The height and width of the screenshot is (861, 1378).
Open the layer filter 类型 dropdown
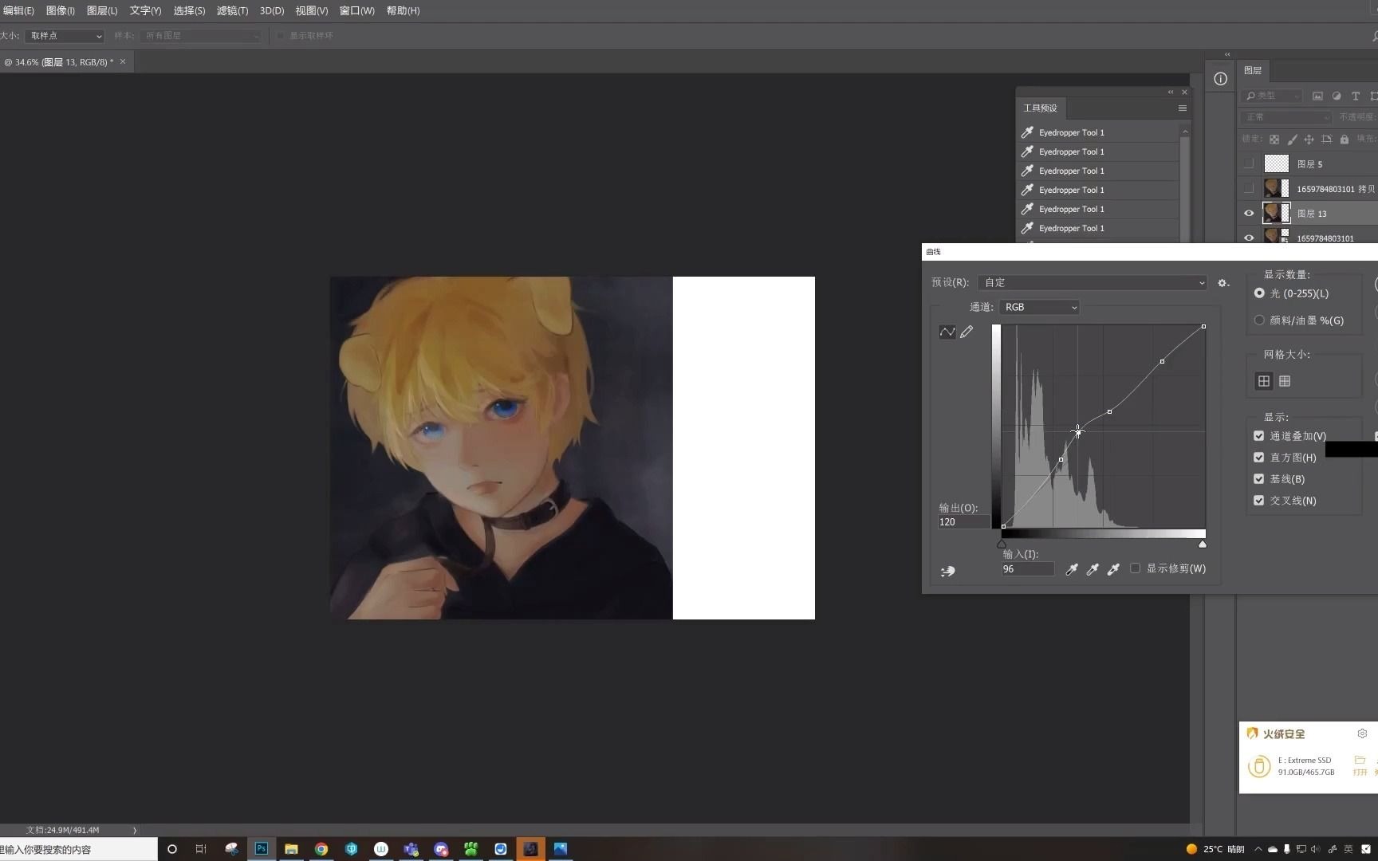coord(1273,96)
